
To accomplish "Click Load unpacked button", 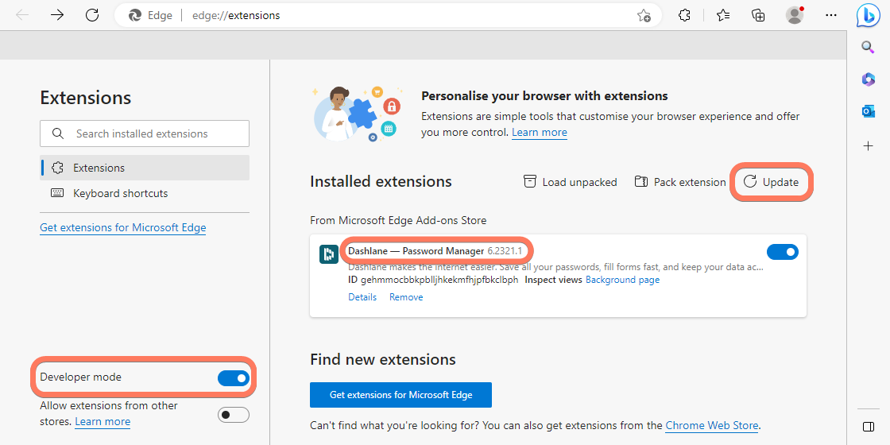I will click(570, 182).
